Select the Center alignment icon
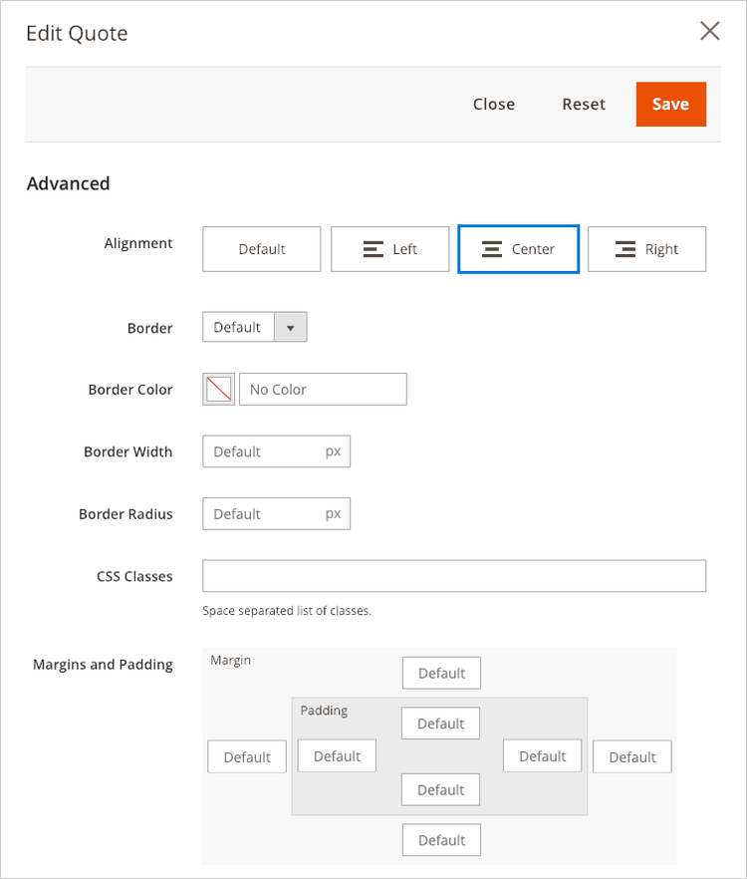 pyautogui.click(x=518, y=249)
